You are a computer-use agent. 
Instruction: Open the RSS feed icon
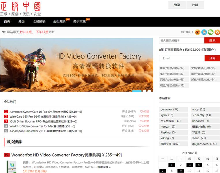[217, 32]
